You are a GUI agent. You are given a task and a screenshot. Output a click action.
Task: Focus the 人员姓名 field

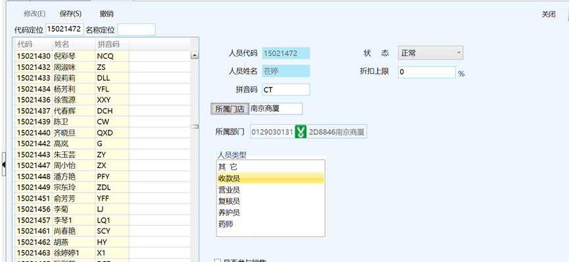(x=286, y=71)
